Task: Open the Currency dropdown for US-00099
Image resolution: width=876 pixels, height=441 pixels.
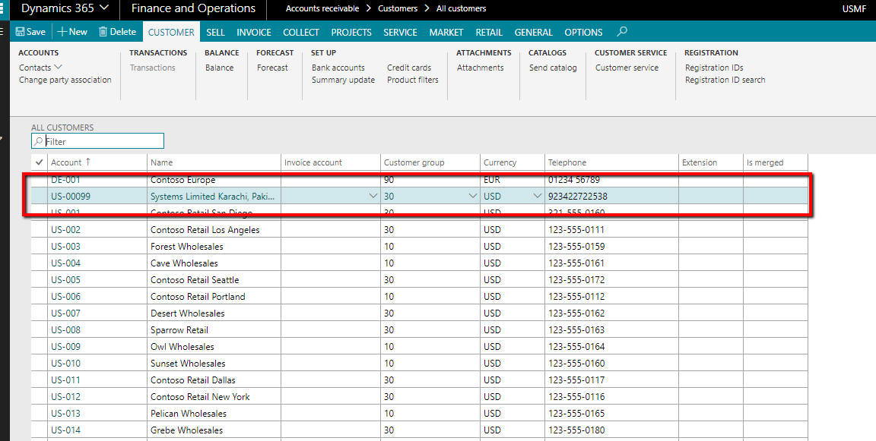Action: tap(535, 195)
